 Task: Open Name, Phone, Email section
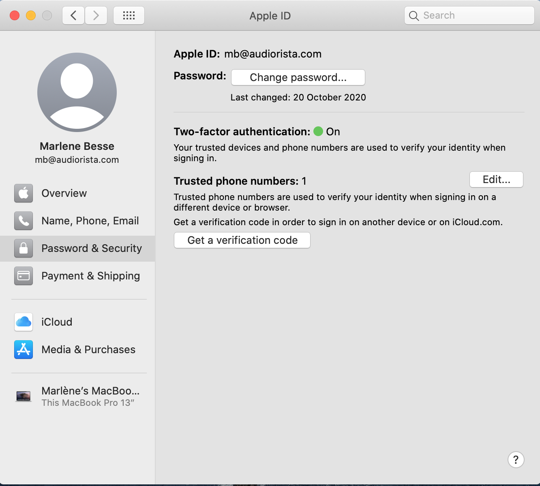point(77,221)
